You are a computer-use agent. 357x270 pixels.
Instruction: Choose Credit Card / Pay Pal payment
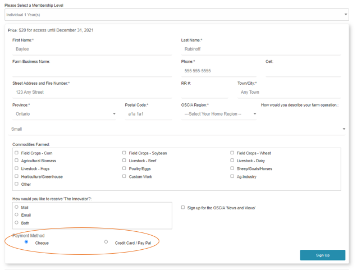(106, 242)
